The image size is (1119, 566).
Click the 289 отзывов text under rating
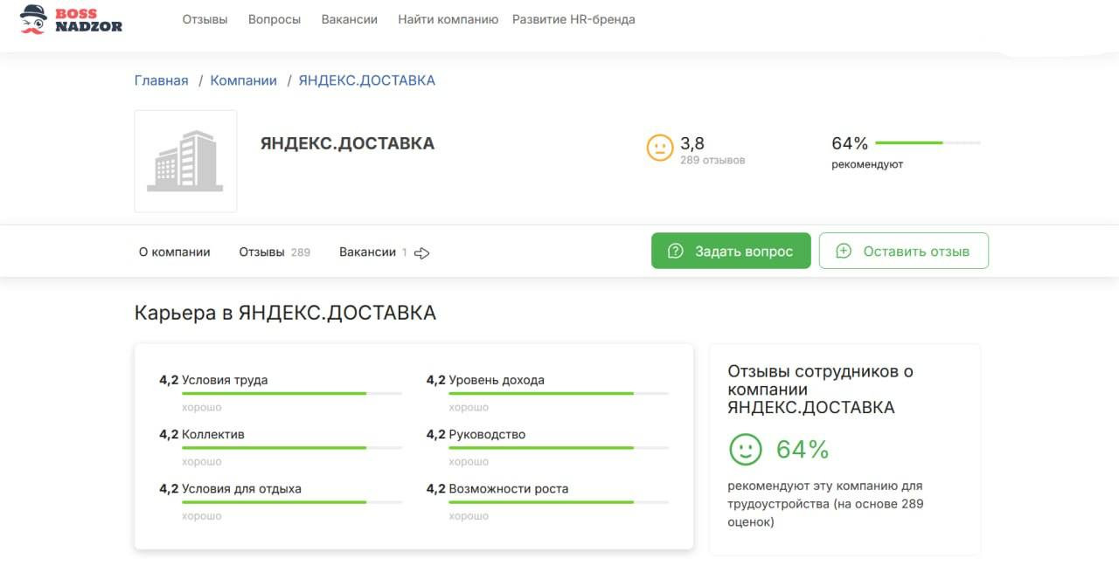pyautogui.click(x=712, y=161)
